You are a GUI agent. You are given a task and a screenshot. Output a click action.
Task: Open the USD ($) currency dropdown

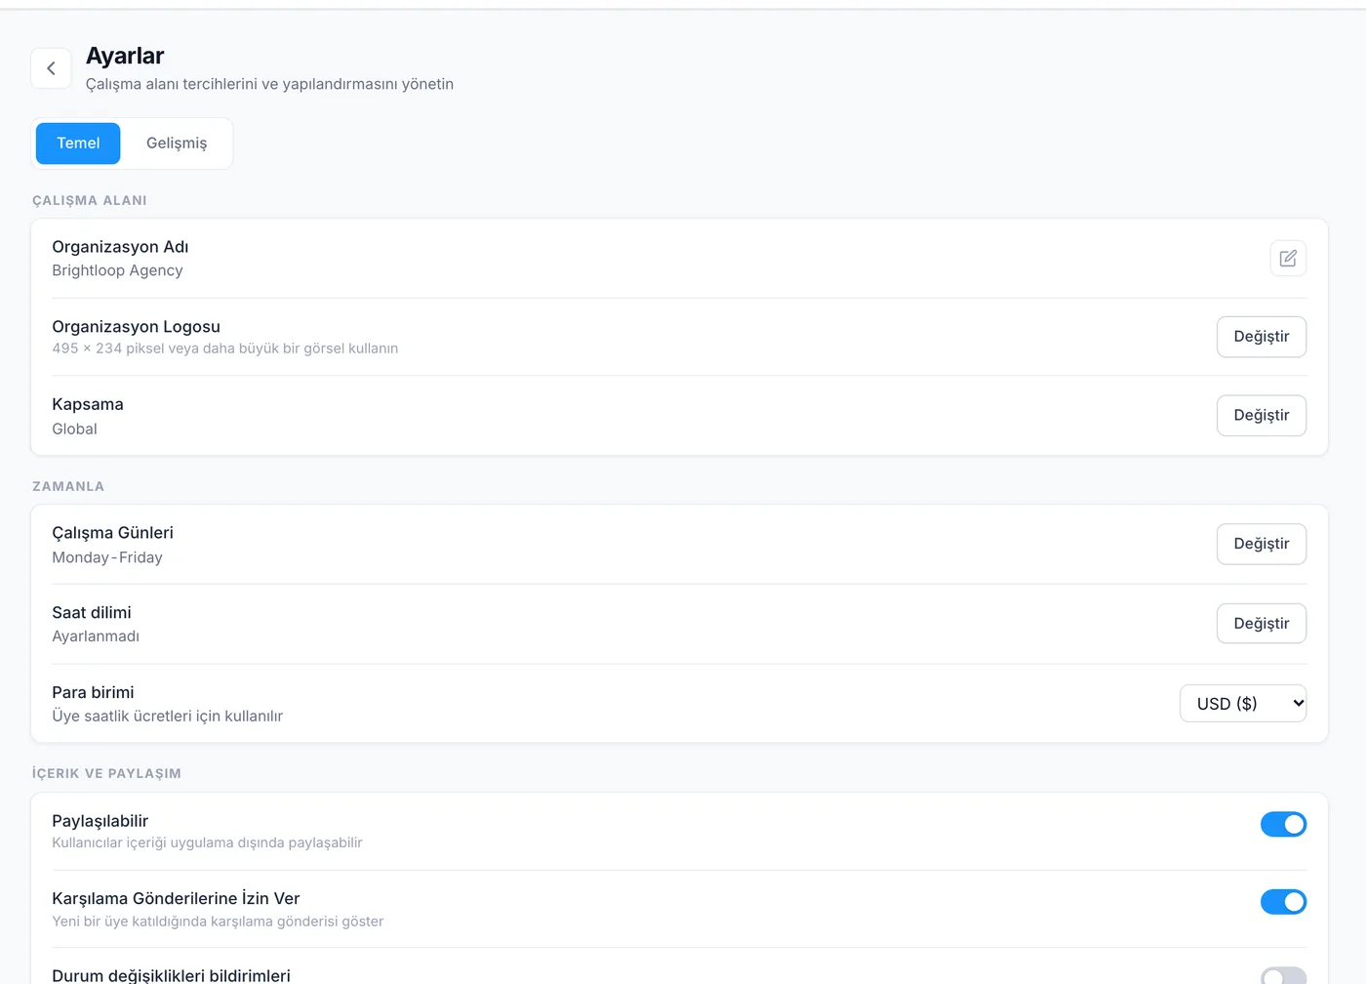(x=1243, y=704)
